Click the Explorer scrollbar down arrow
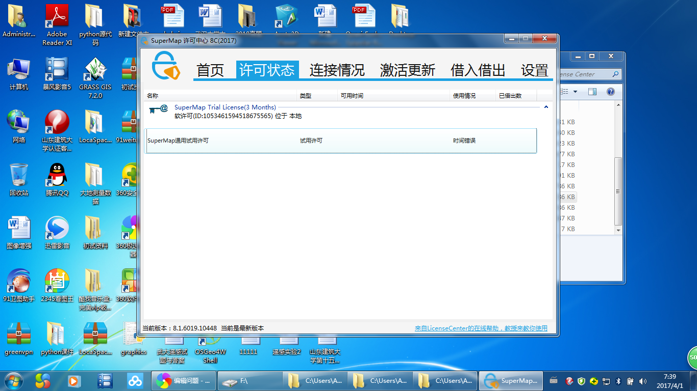Viewport: 697px width, 391px height. pyautogui.click(x=618, y=230)
